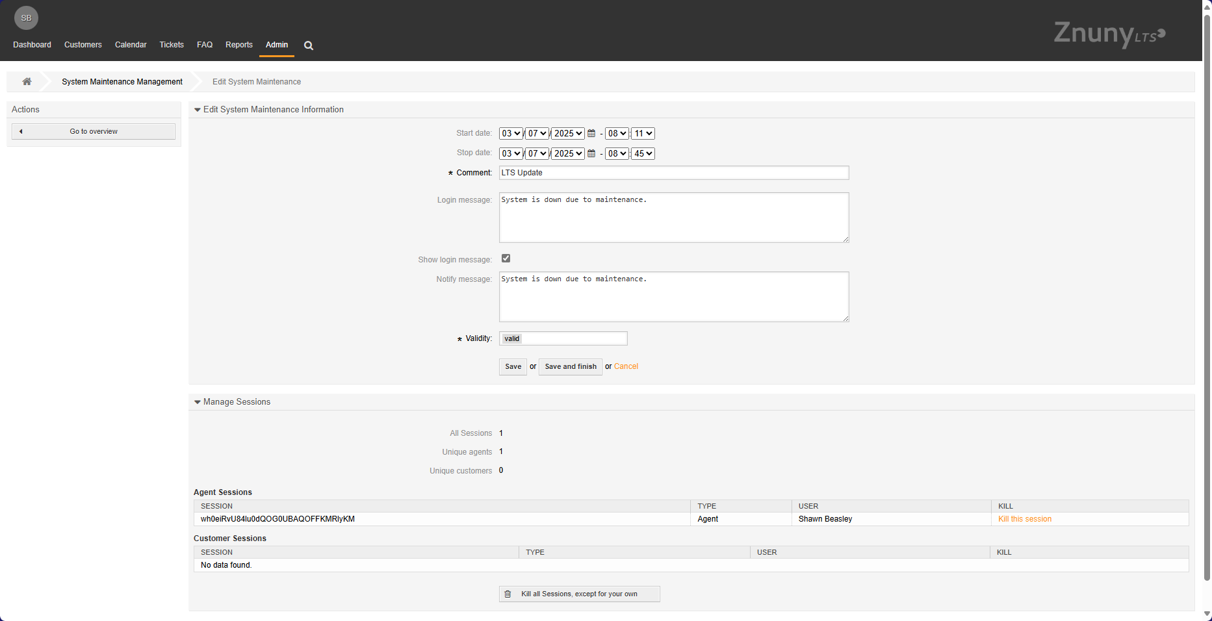Toggle the Show login message checkbox
The width and height of the screenshot is (1212, 621).
tap(506, 259)
